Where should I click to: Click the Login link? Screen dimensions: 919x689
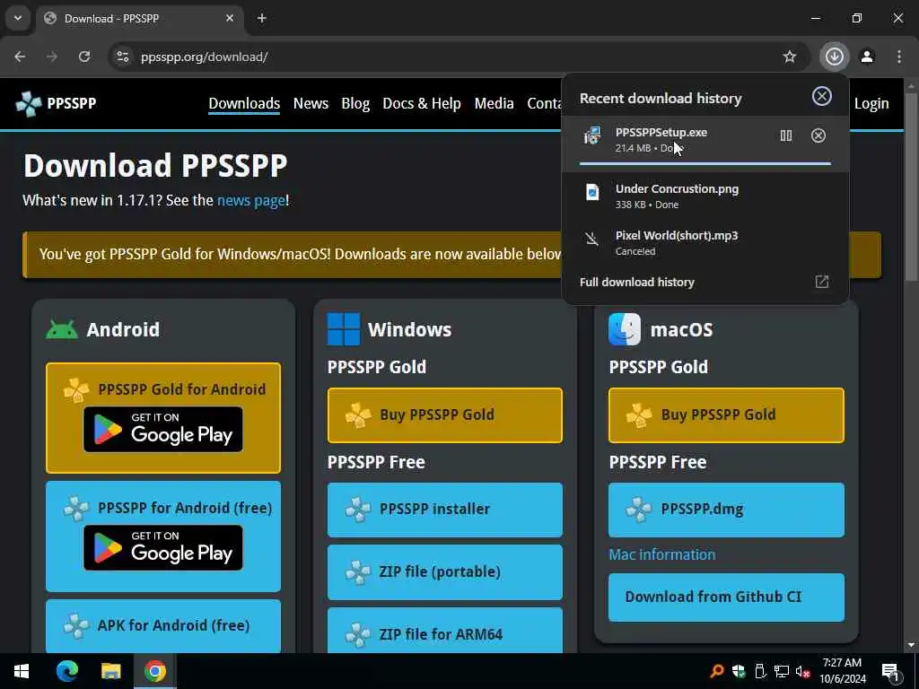pos(871,104)
